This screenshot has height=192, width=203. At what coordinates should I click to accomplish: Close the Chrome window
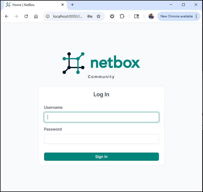196,5
